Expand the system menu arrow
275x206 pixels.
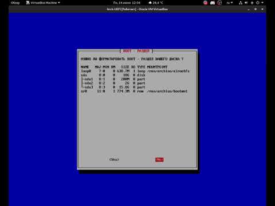pyautogui.click(x=262, y=3)
